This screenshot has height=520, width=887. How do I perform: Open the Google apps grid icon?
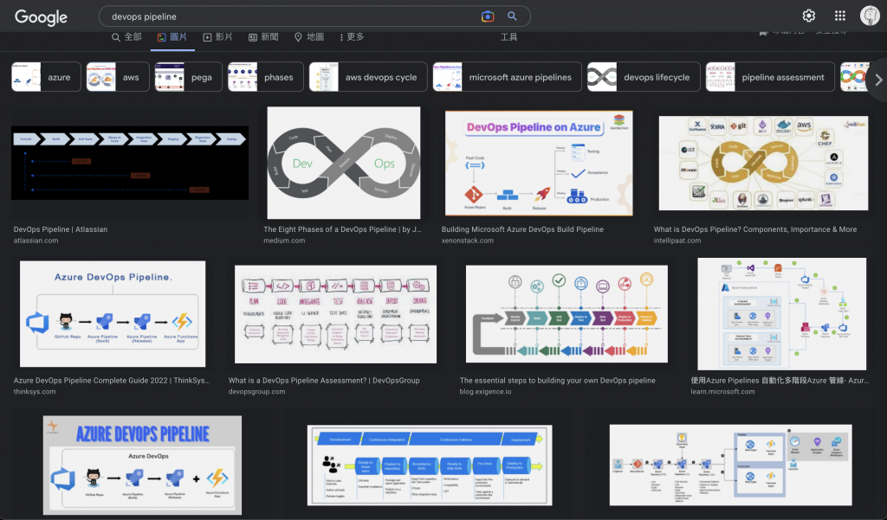[x=840, y=16]
